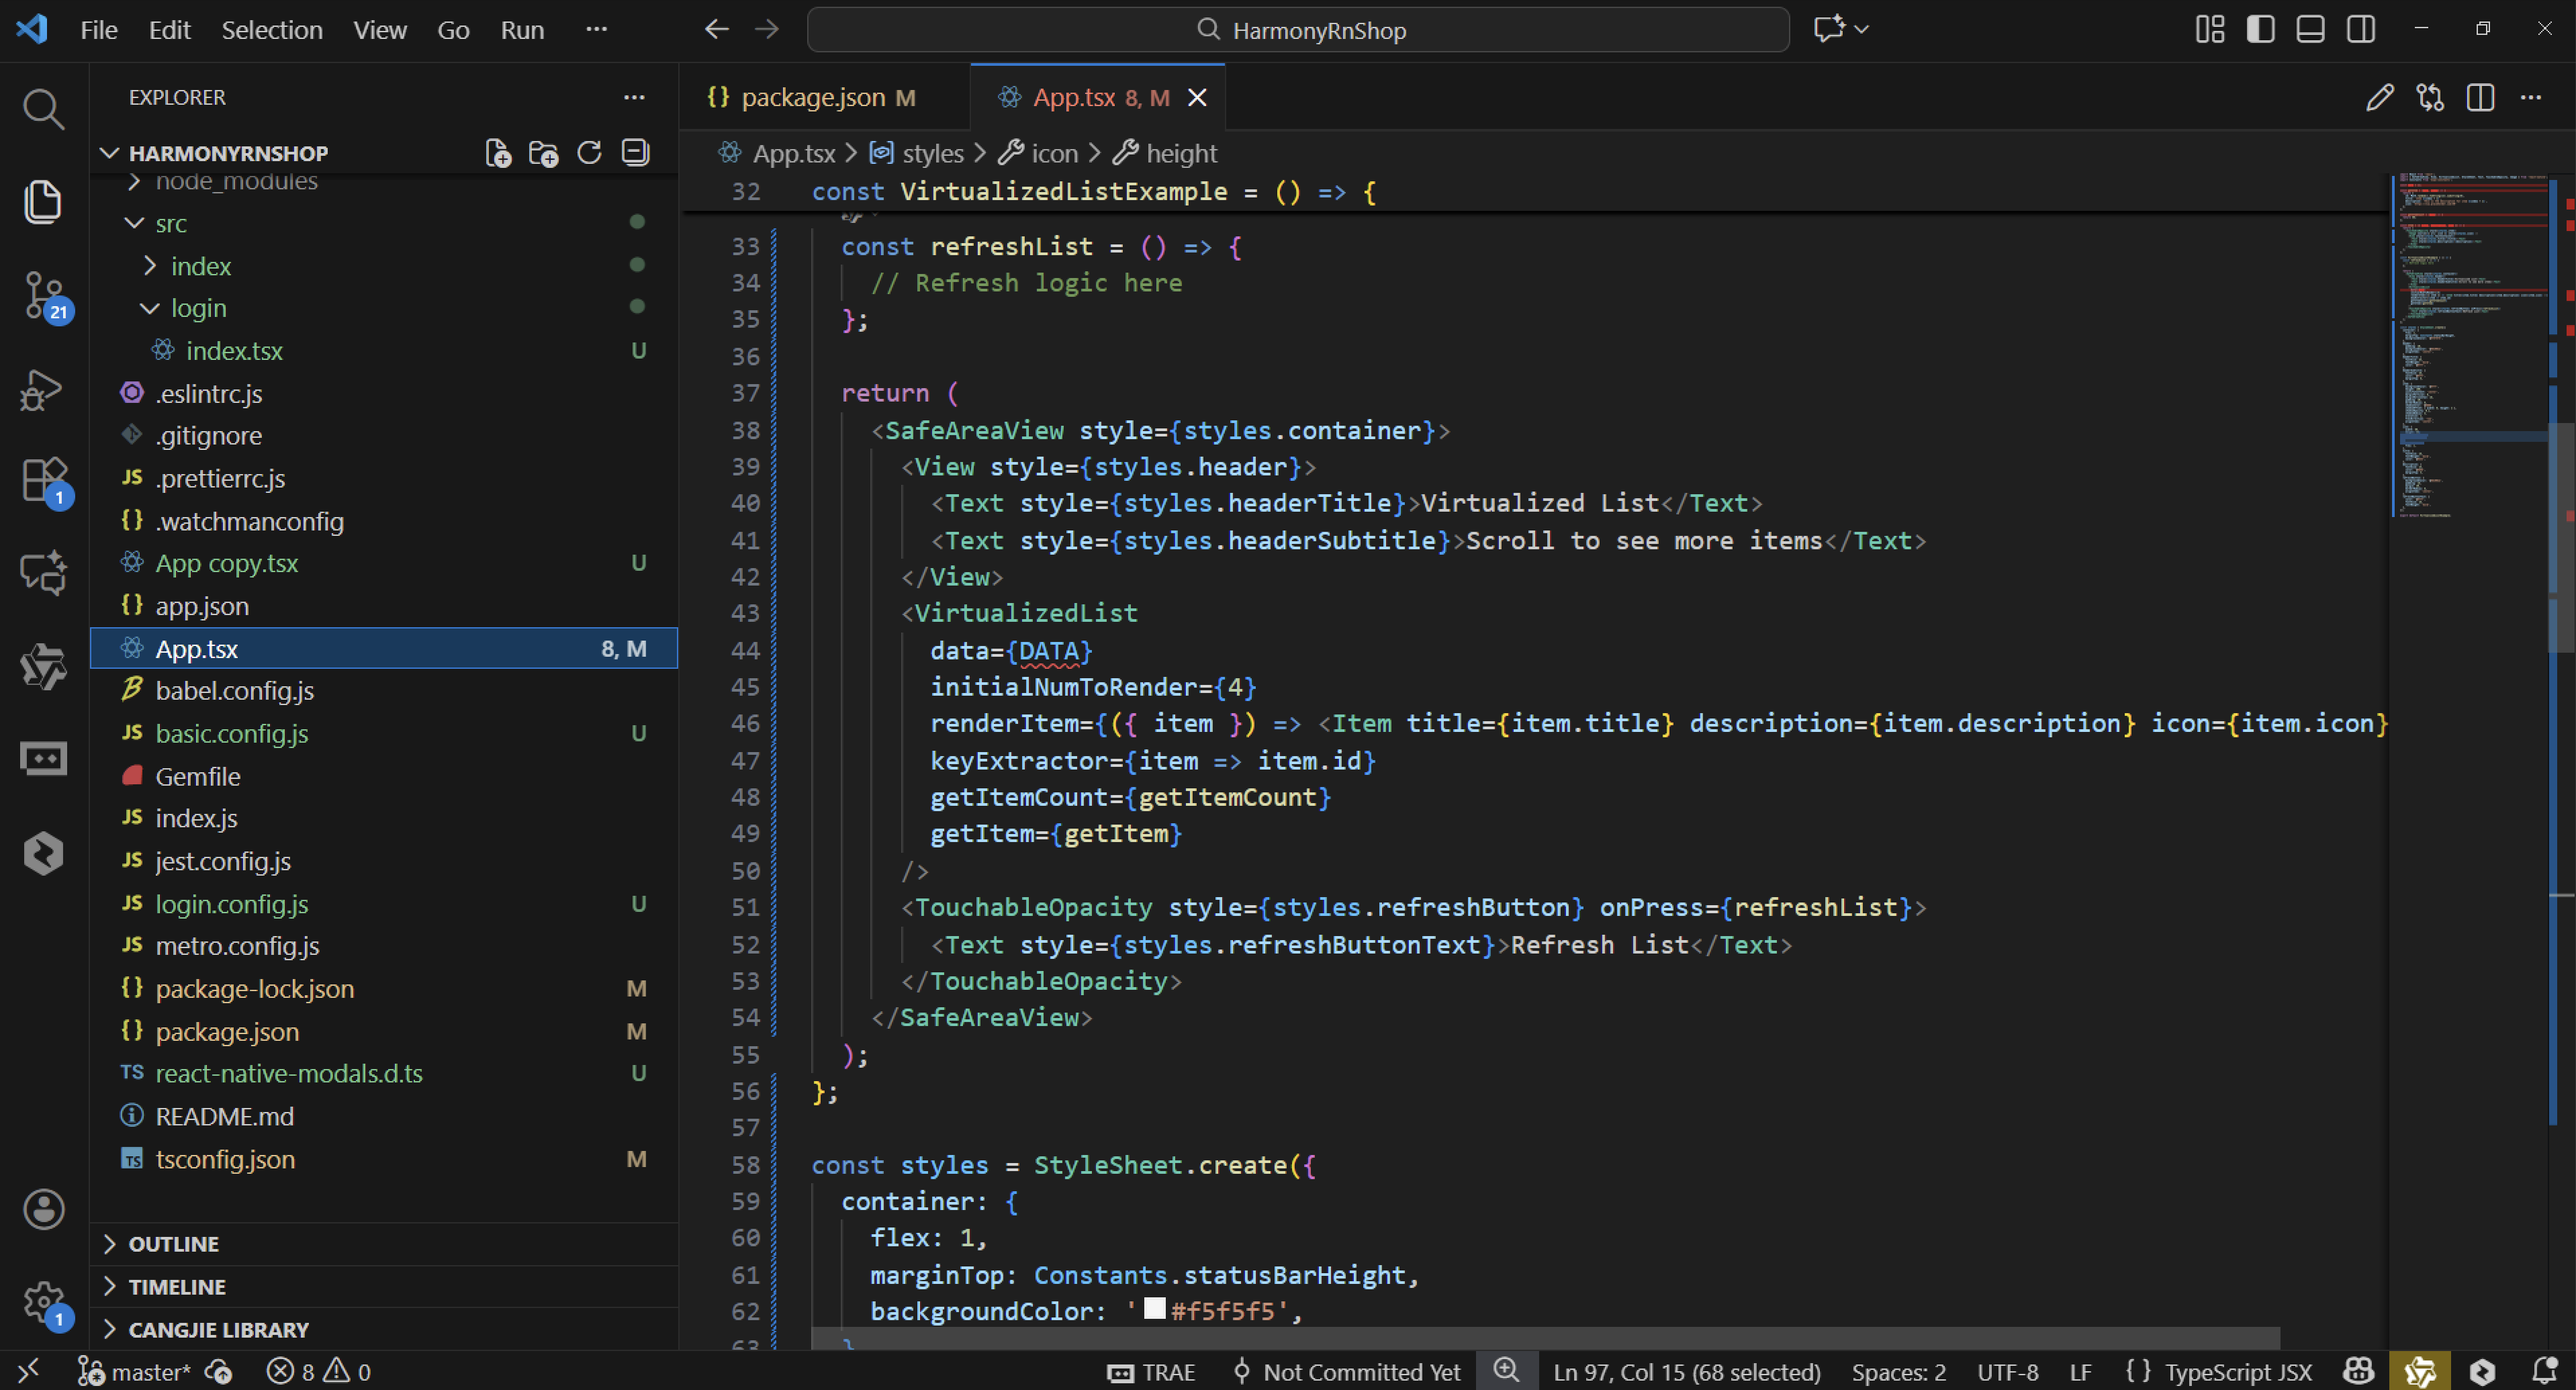Click the #f5f5f5 color swatch
Viewport: 2576px width, 1390px height.
(1154, 1309)
